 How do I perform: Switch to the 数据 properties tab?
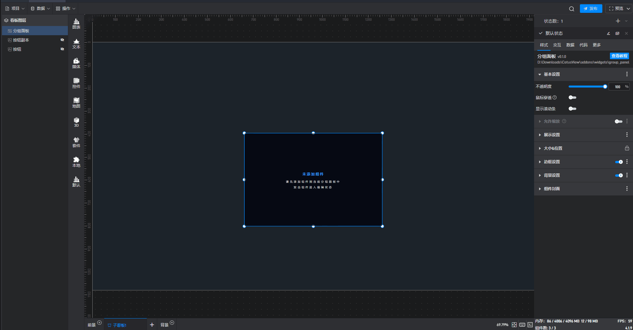pyautogui.click(x=570, y=45)
